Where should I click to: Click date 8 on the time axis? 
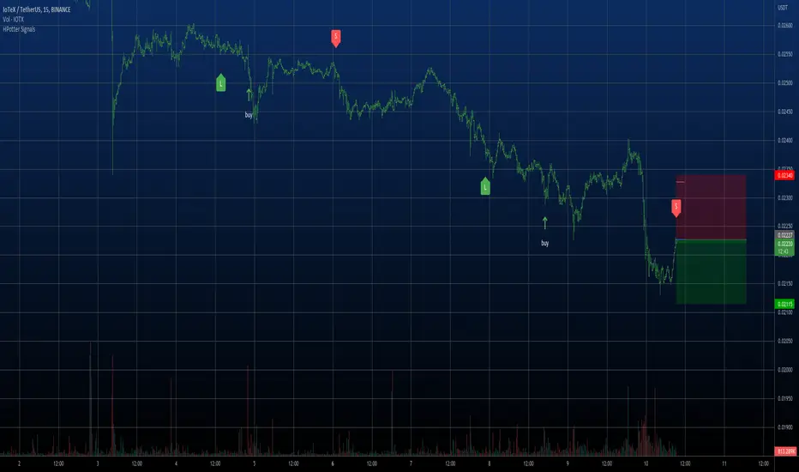(x=490, y=463)
